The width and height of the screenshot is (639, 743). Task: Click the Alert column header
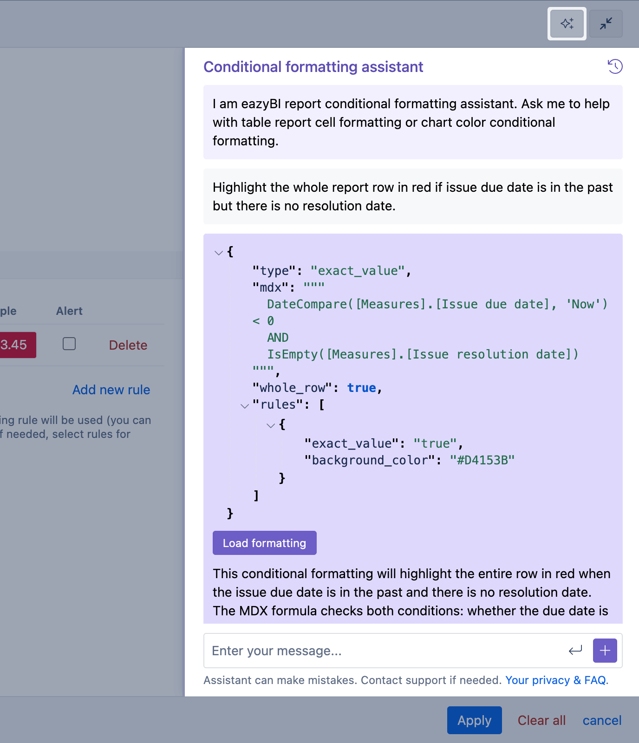click(x=69, y=311)
